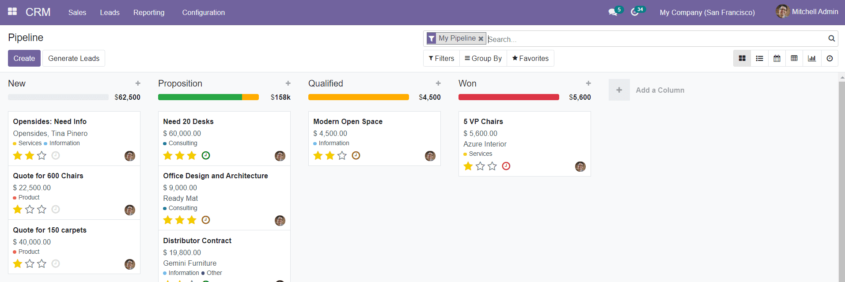Viewport: 845px width, 282px height.
Task: Set third star on Opensides: Need Info
Action: click(42, 155)
